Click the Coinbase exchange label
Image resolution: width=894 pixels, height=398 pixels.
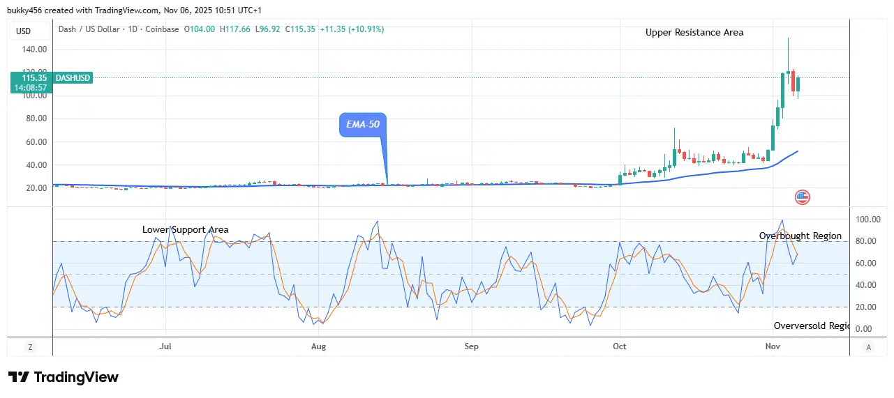[162, 29]
